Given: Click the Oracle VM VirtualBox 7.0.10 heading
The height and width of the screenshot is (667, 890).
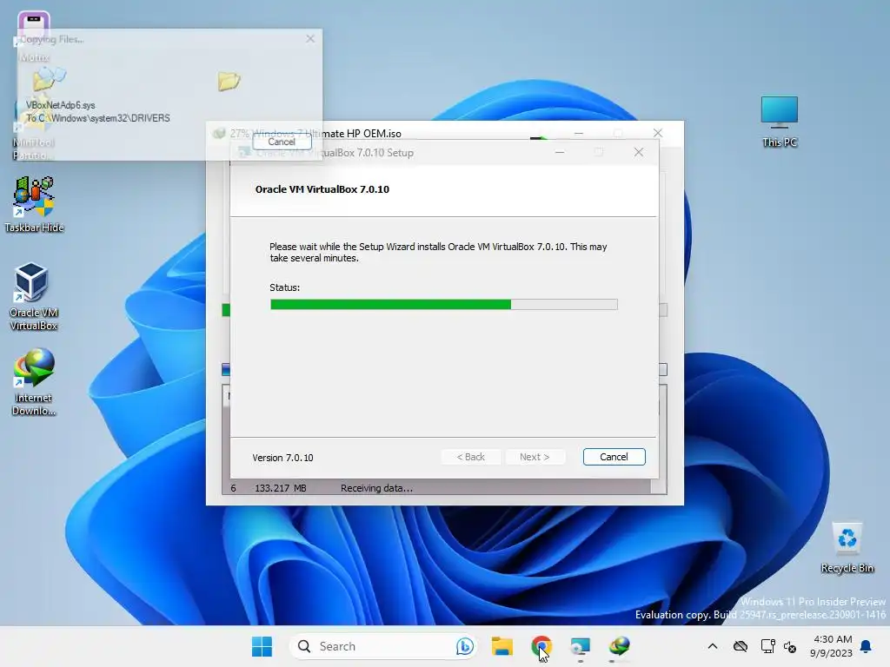Looking at the screenshot, I should pyautogui.click(x=322, y=189).
